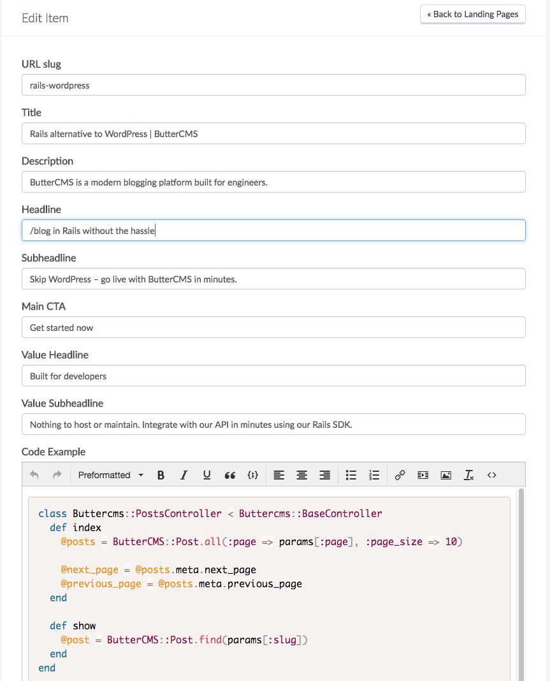Edit the Subheadline field
This screenshot has height=681, width=550.
click(x=273, y=279)
